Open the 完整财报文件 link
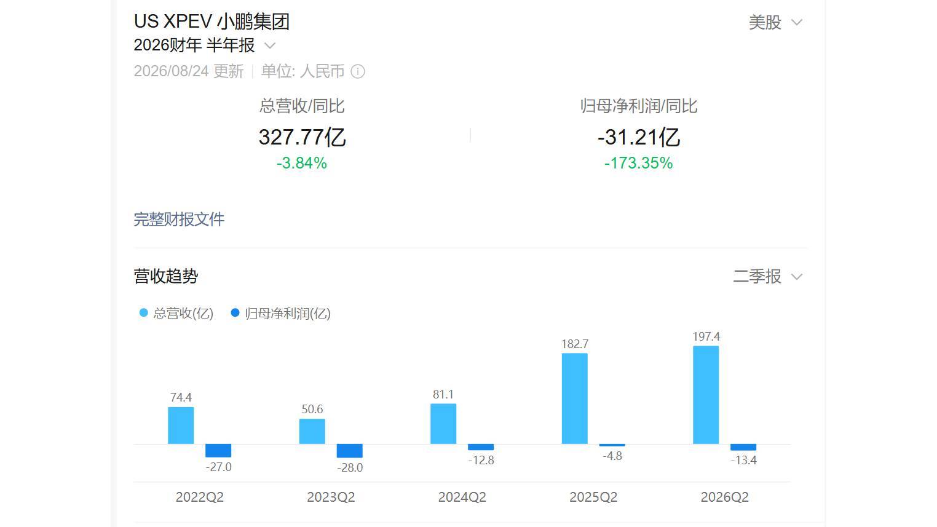This screenshot has height=527, width=937. pos(179,220)
